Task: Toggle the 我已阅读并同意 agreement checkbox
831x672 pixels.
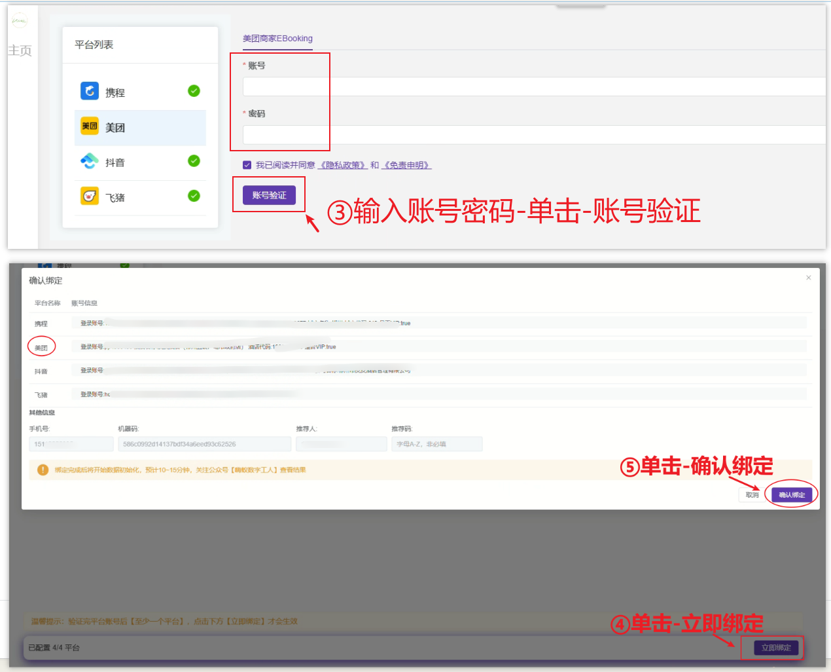Action: coord(247,164)
